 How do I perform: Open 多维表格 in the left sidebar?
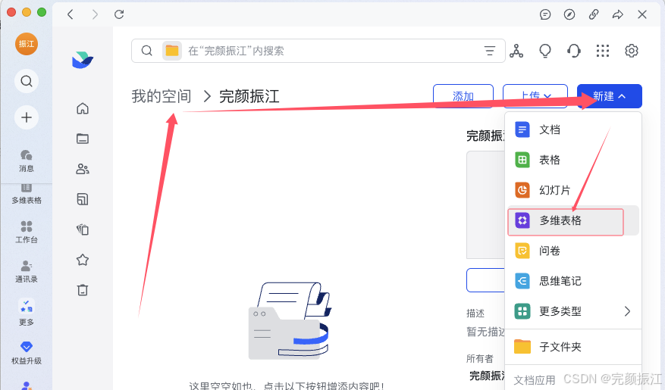click(27, 195)
